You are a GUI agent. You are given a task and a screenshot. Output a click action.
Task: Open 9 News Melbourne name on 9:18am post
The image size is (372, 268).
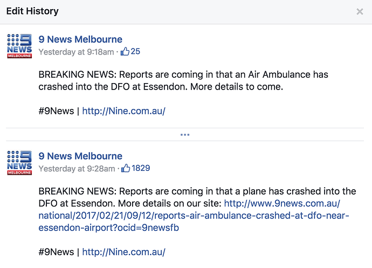click(x=80, y=39)
